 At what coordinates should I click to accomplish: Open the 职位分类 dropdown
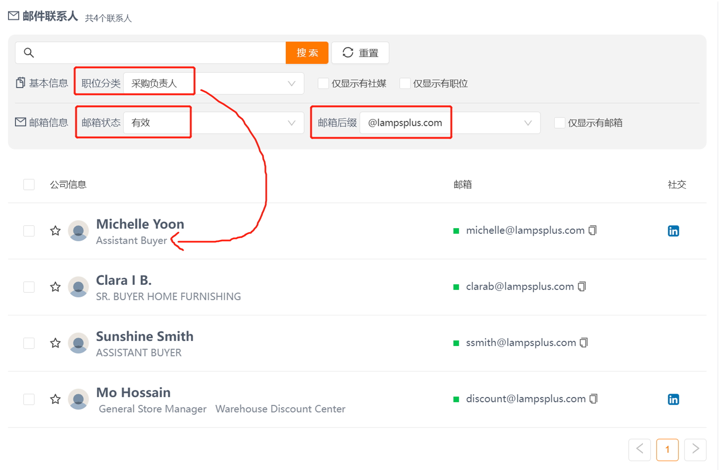click(x=213, y=83)
